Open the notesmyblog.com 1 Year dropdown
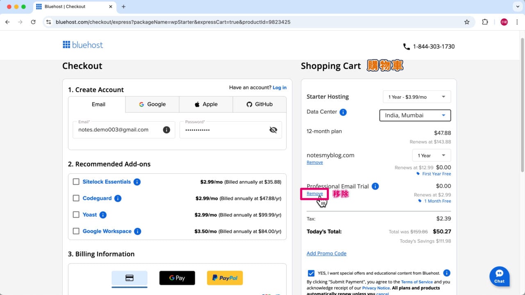The width and height of the screenshot is (525, 295). 431,155
